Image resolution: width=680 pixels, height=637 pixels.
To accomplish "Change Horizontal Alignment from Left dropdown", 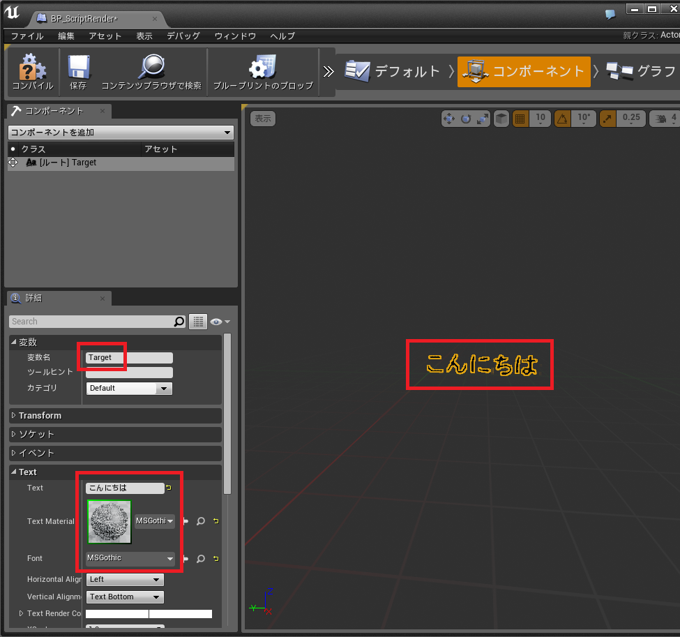I will [x=125, y=579].
